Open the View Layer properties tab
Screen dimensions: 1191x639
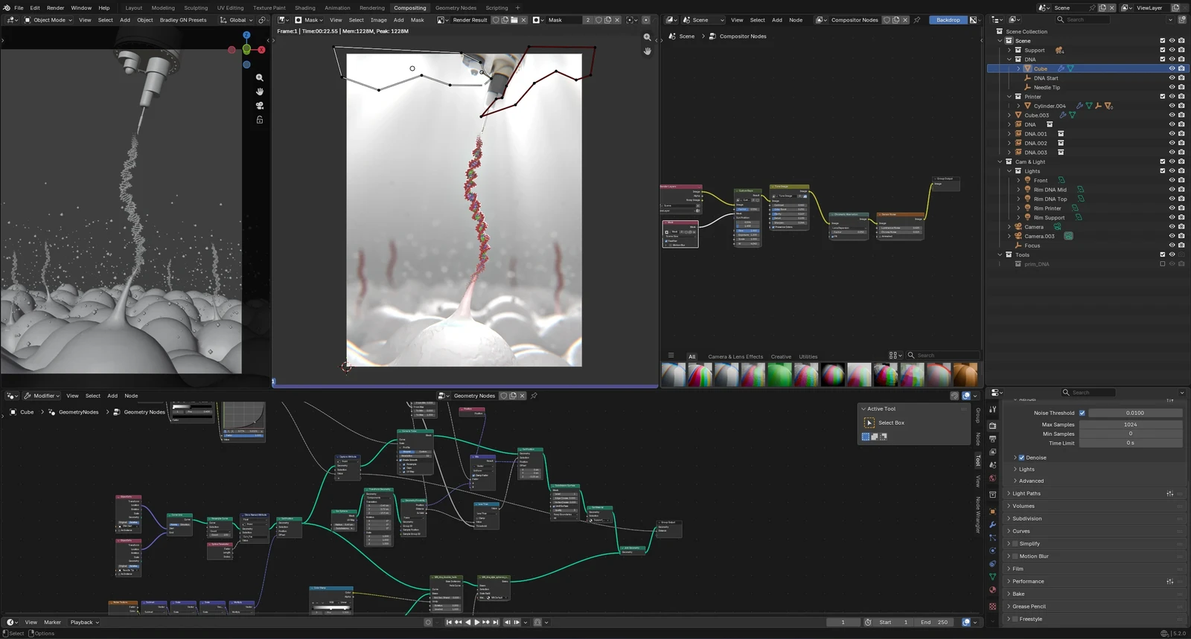pos(992,452)
